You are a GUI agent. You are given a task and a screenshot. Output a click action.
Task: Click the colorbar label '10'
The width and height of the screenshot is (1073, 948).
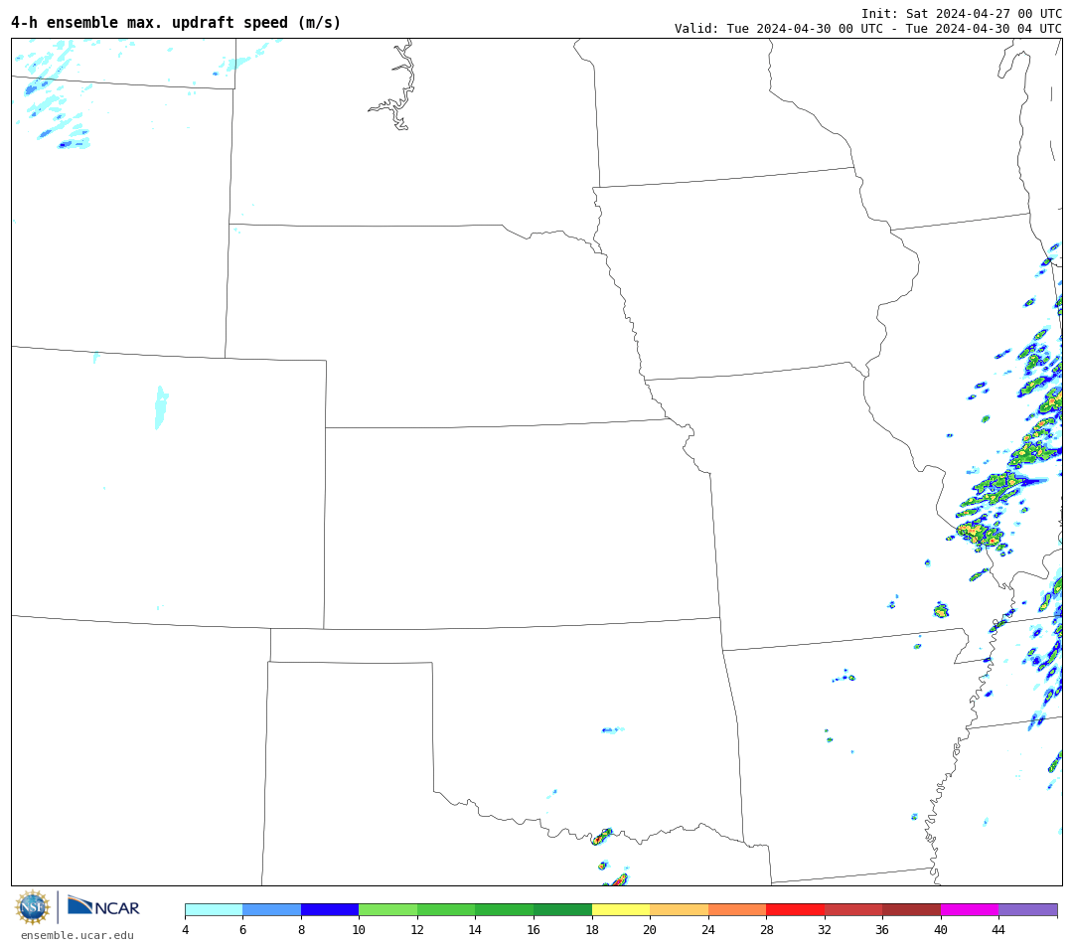click(360, 929)
